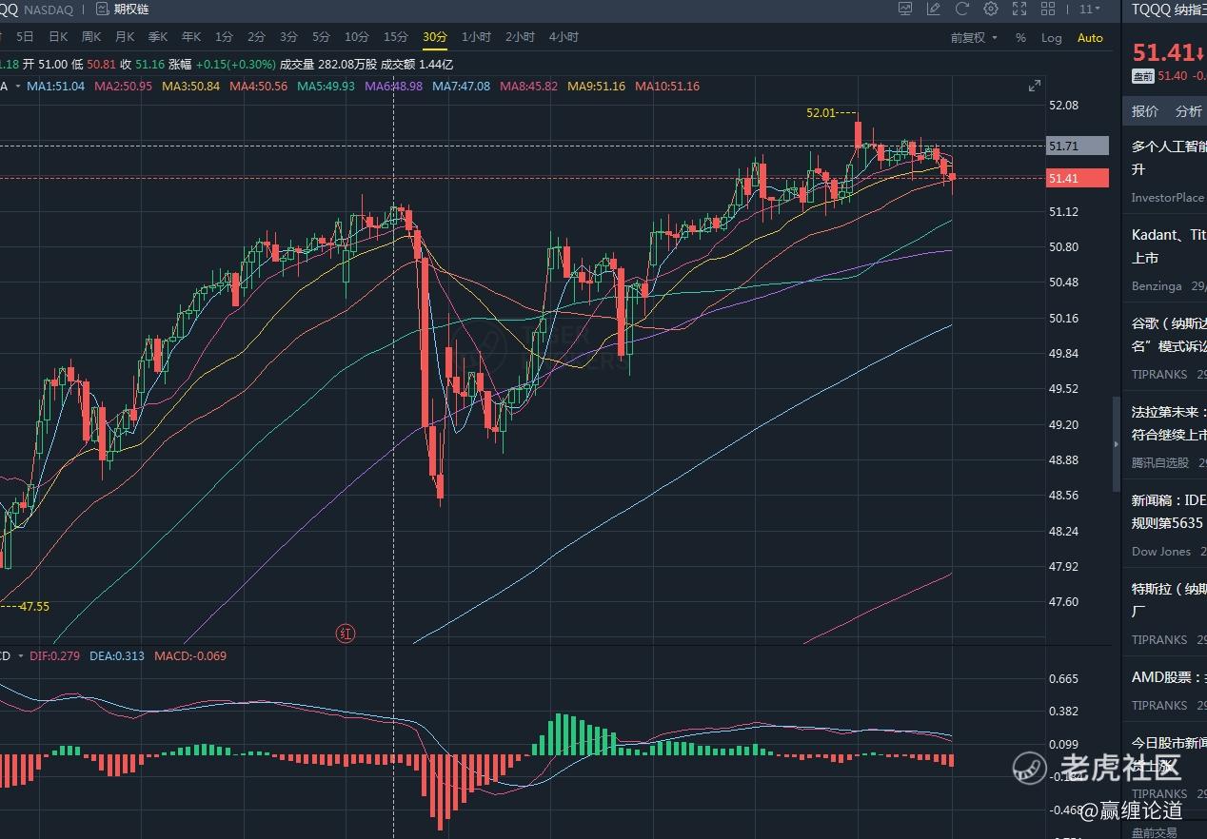Select the 1分 one-minute interval
This screenshot has width=1207, height=839.
[x=224, y=37]
